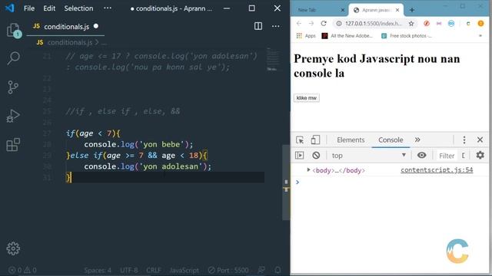The width and height of the screenshot is (492, 276).
Task: Click the klike mw button on the page
Action: pos(307,98)
